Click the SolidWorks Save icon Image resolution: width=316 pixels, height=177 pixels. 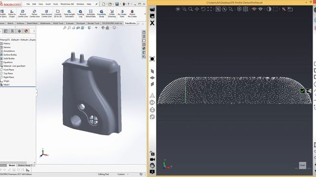[117, 4]
